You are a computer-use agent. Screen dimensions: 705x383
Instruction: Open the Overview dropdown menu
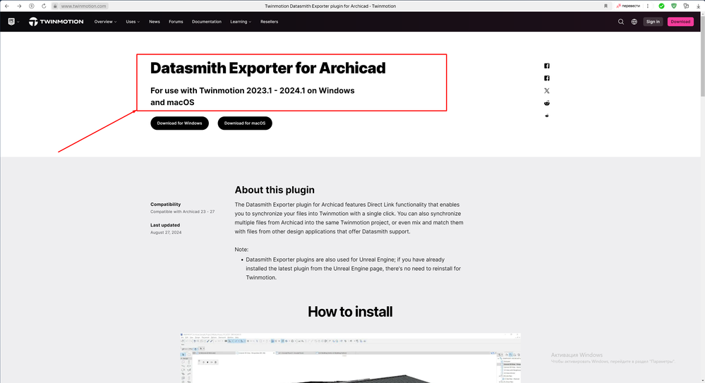[x=105, y=22]
